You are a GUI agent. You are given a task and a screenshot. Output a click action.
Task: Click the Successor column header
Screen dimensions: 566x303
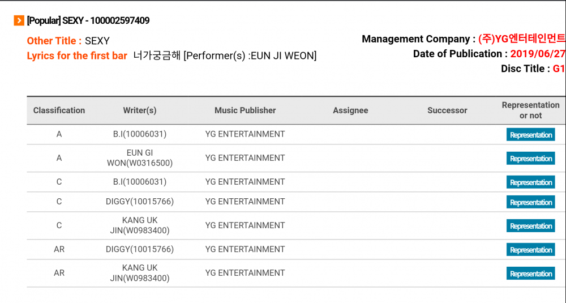tap(447, 110)
